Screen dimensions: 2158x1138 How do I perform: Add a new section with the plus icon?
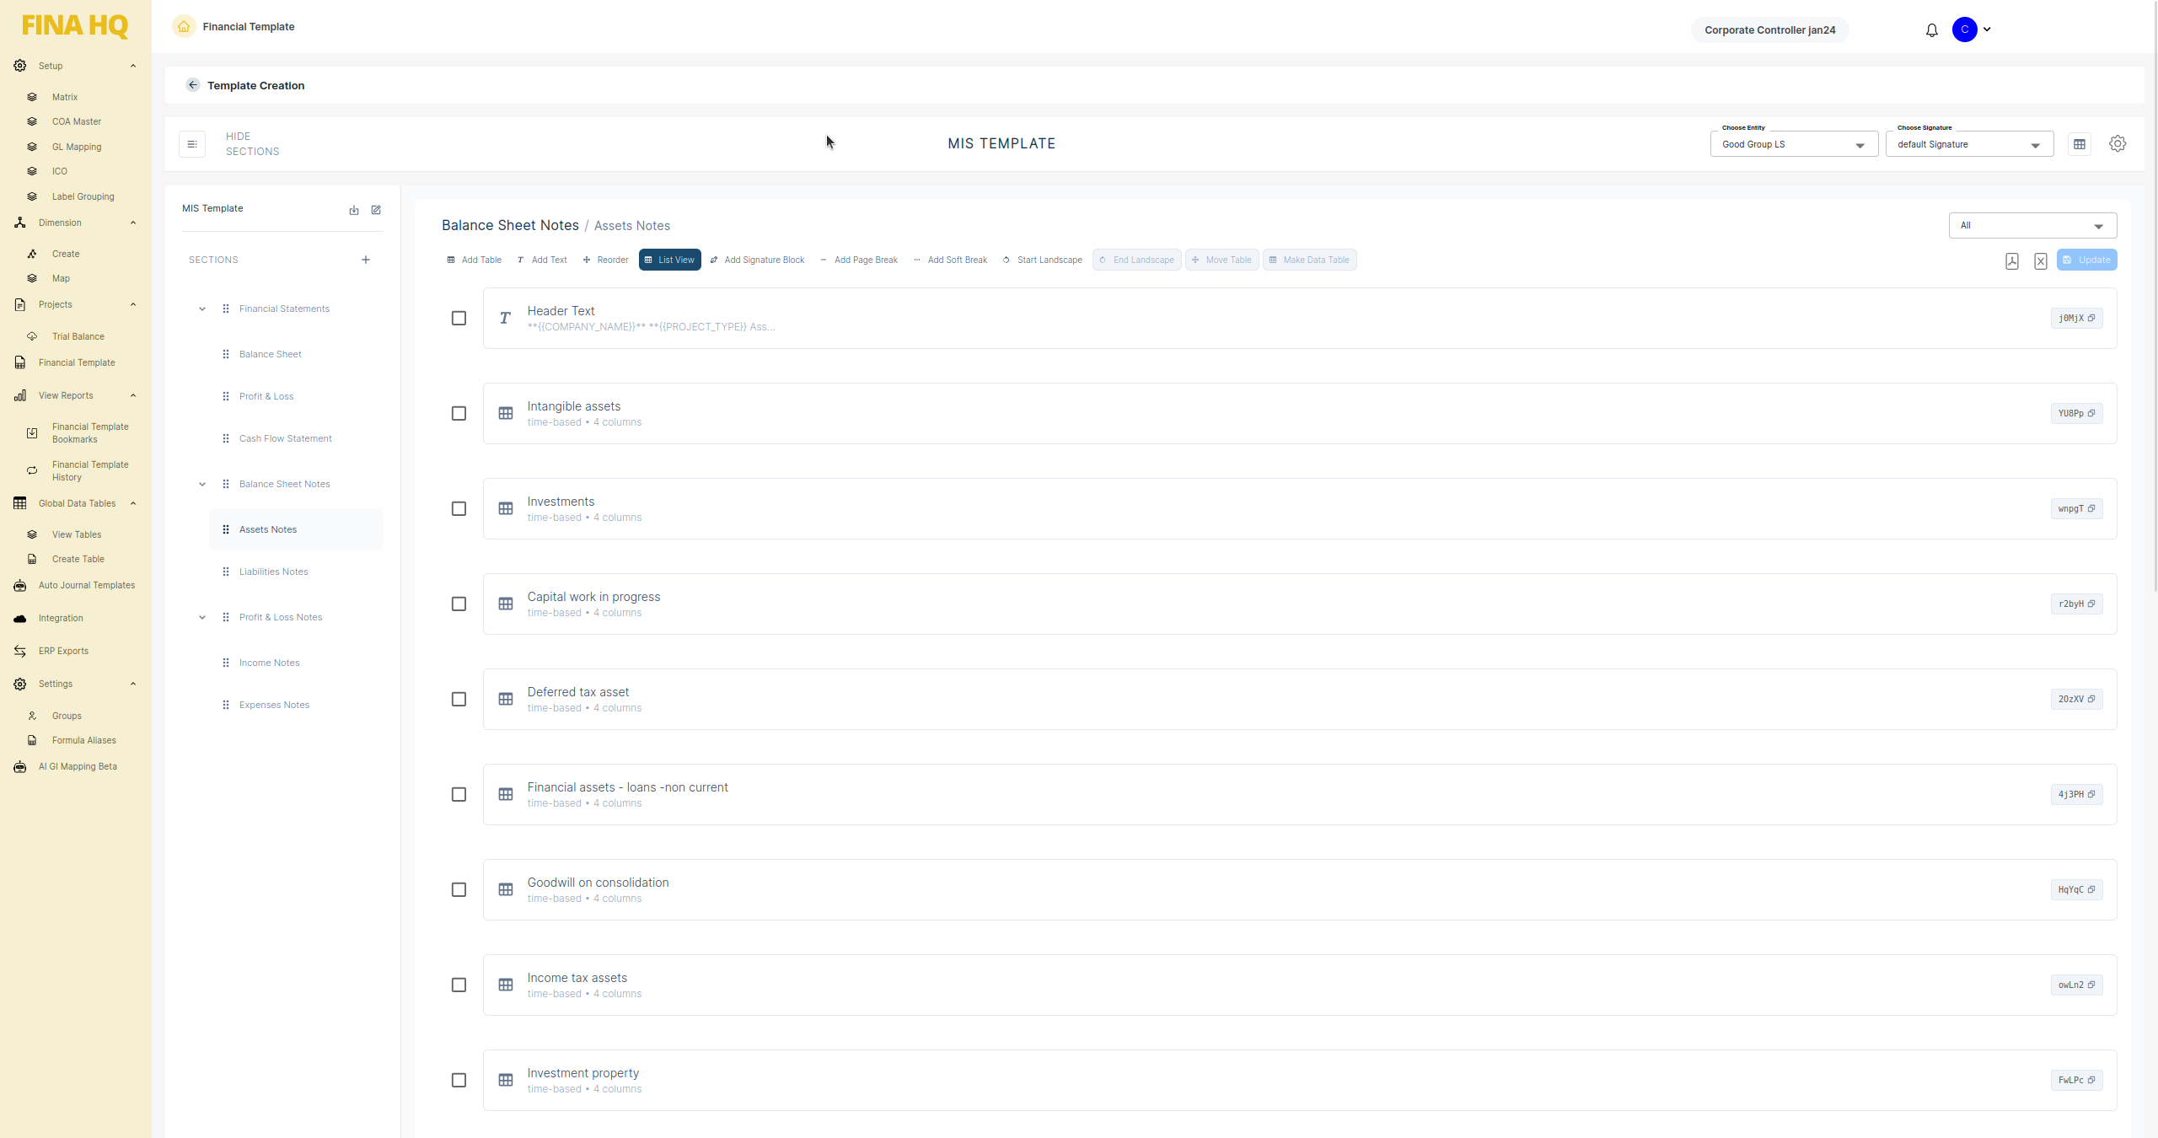tap(366, 260)
